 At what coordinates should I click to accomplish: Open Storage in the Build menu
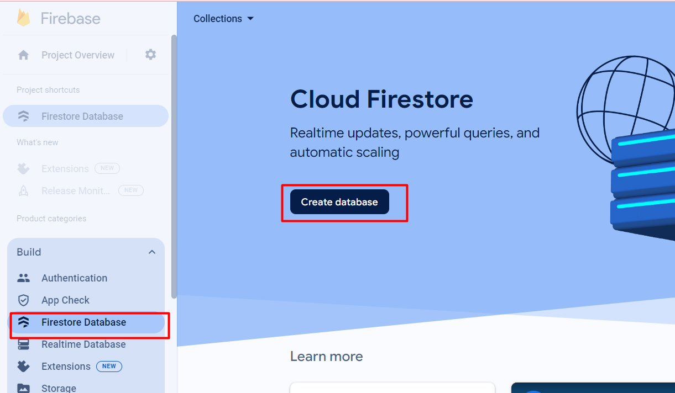point(59,388)
